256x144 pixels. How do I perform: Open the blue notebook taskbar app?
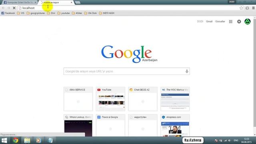[50, 140]
